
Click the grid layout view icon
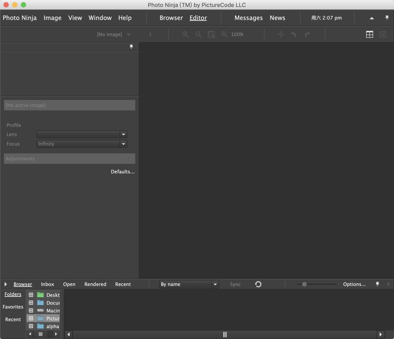[369, 34]
